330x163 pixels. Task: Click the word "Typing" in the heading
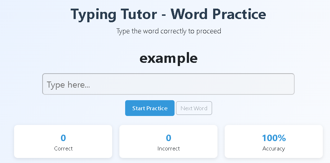coord(92,14)
